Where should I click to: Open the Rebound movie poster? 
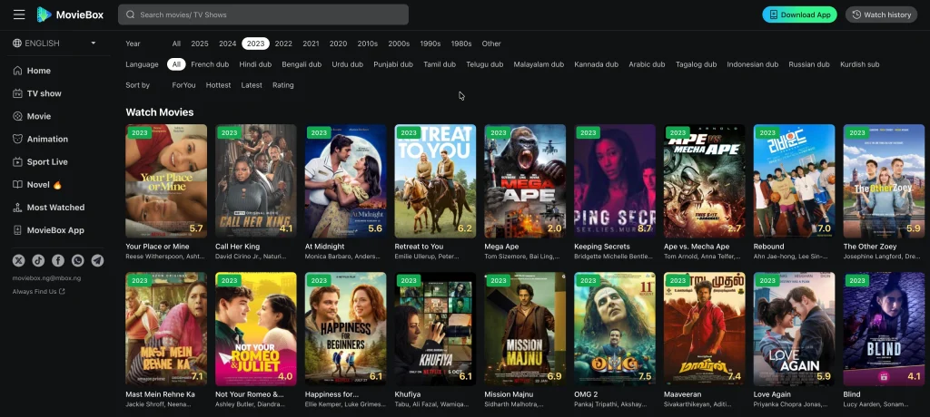coord(794,180)
